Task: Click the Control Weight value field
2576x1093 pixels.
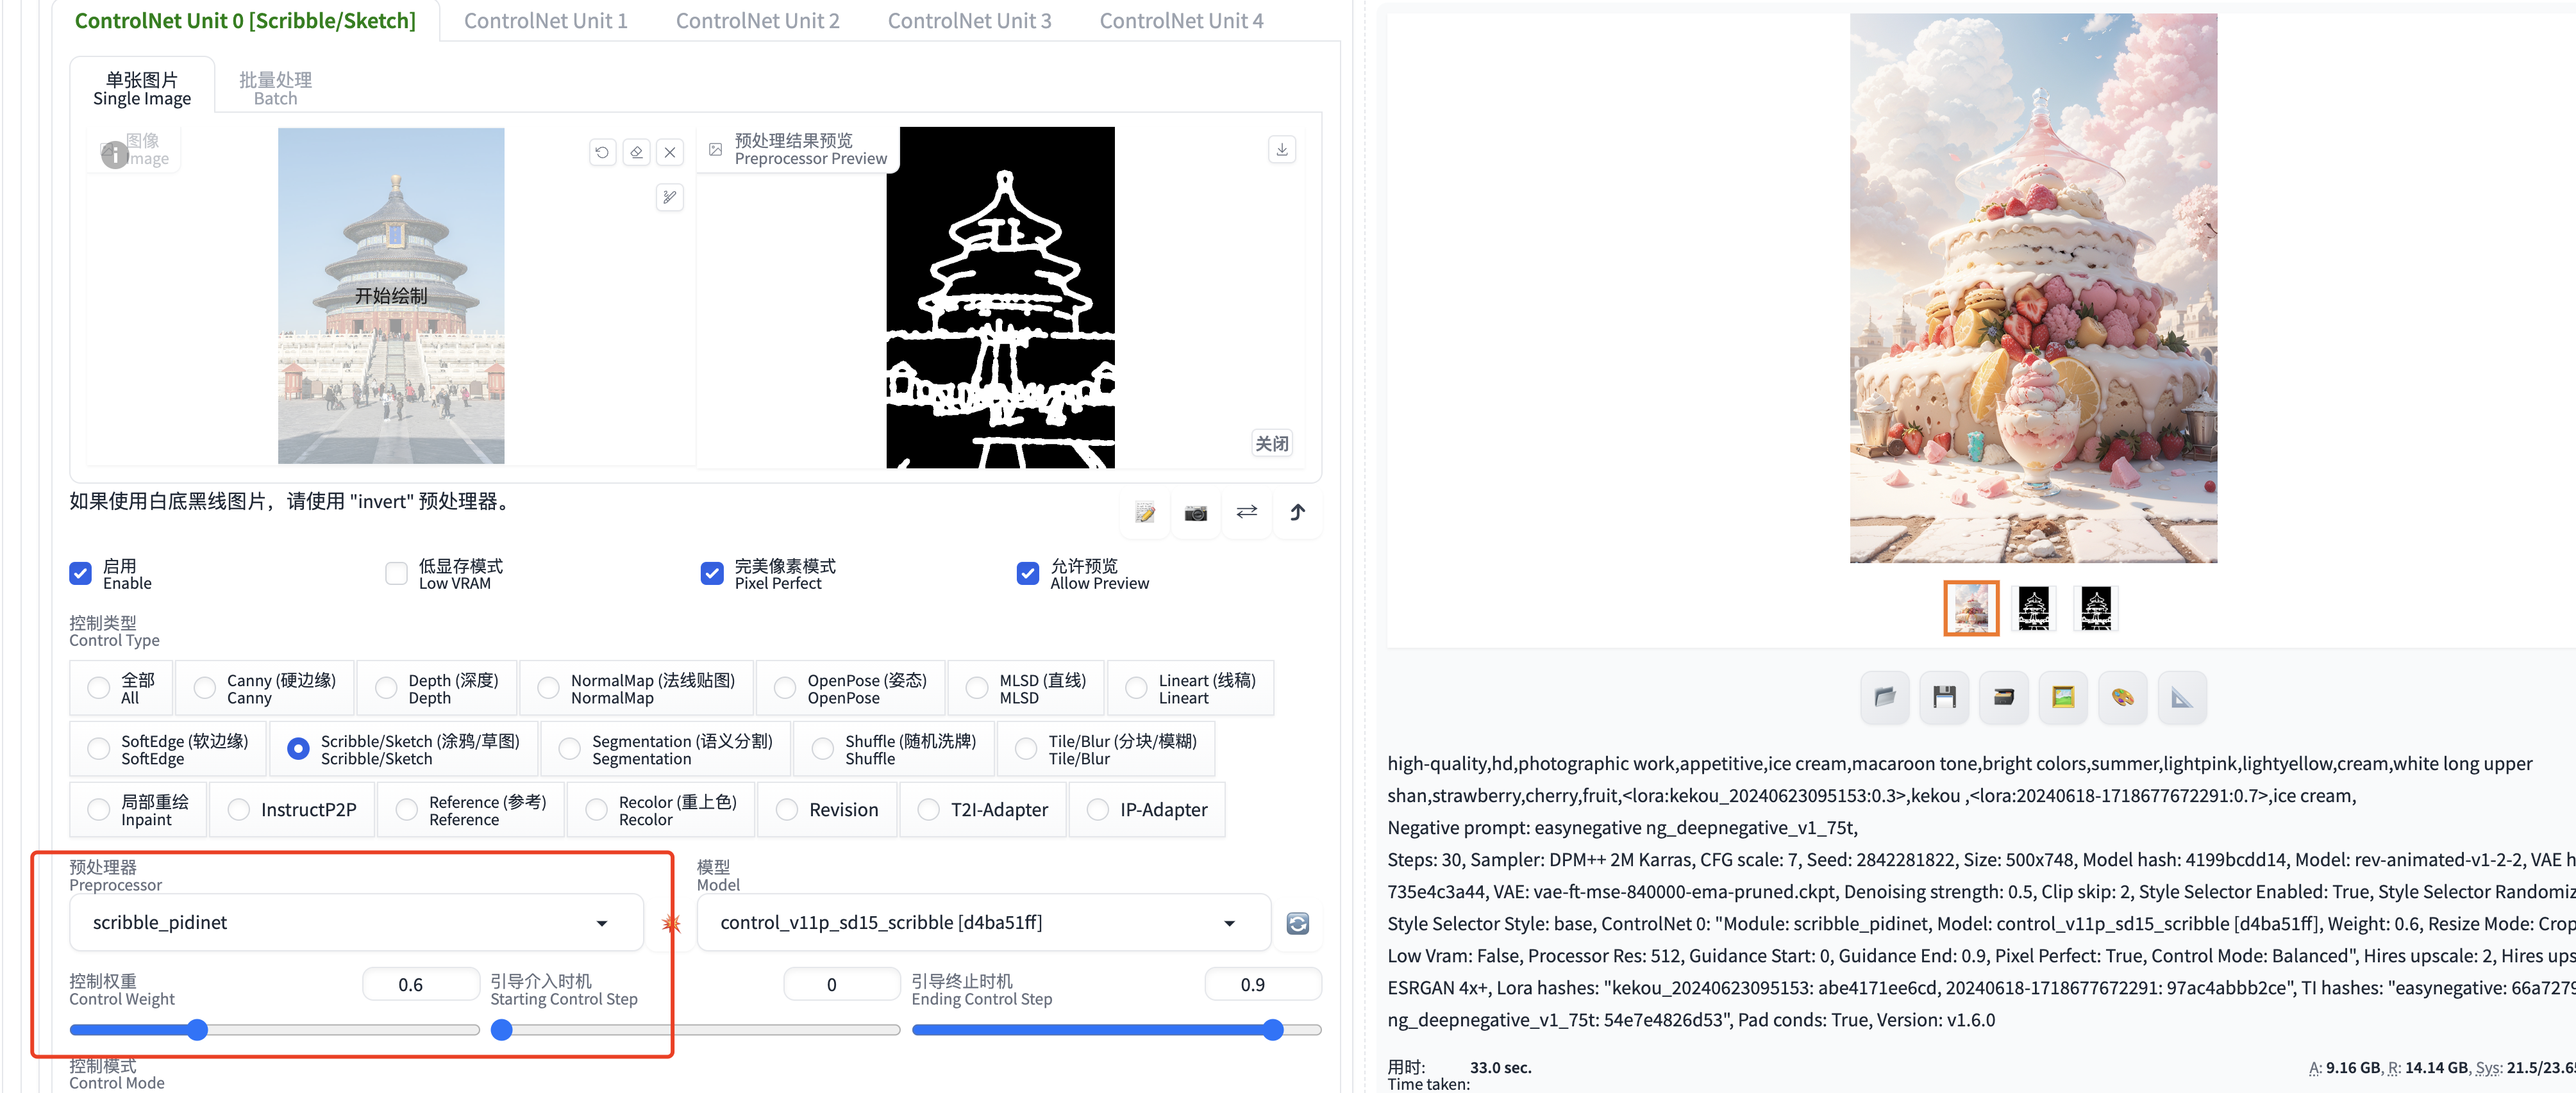Action: 420,985
